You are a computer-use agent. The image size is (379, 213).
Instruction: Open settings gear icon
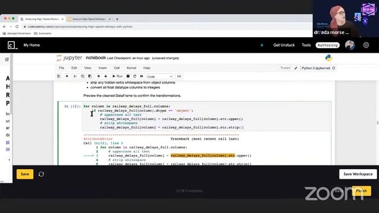coord(366,45)
